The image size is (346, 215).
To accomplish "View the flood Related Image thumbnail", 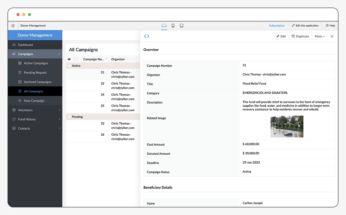I will 287,126.
